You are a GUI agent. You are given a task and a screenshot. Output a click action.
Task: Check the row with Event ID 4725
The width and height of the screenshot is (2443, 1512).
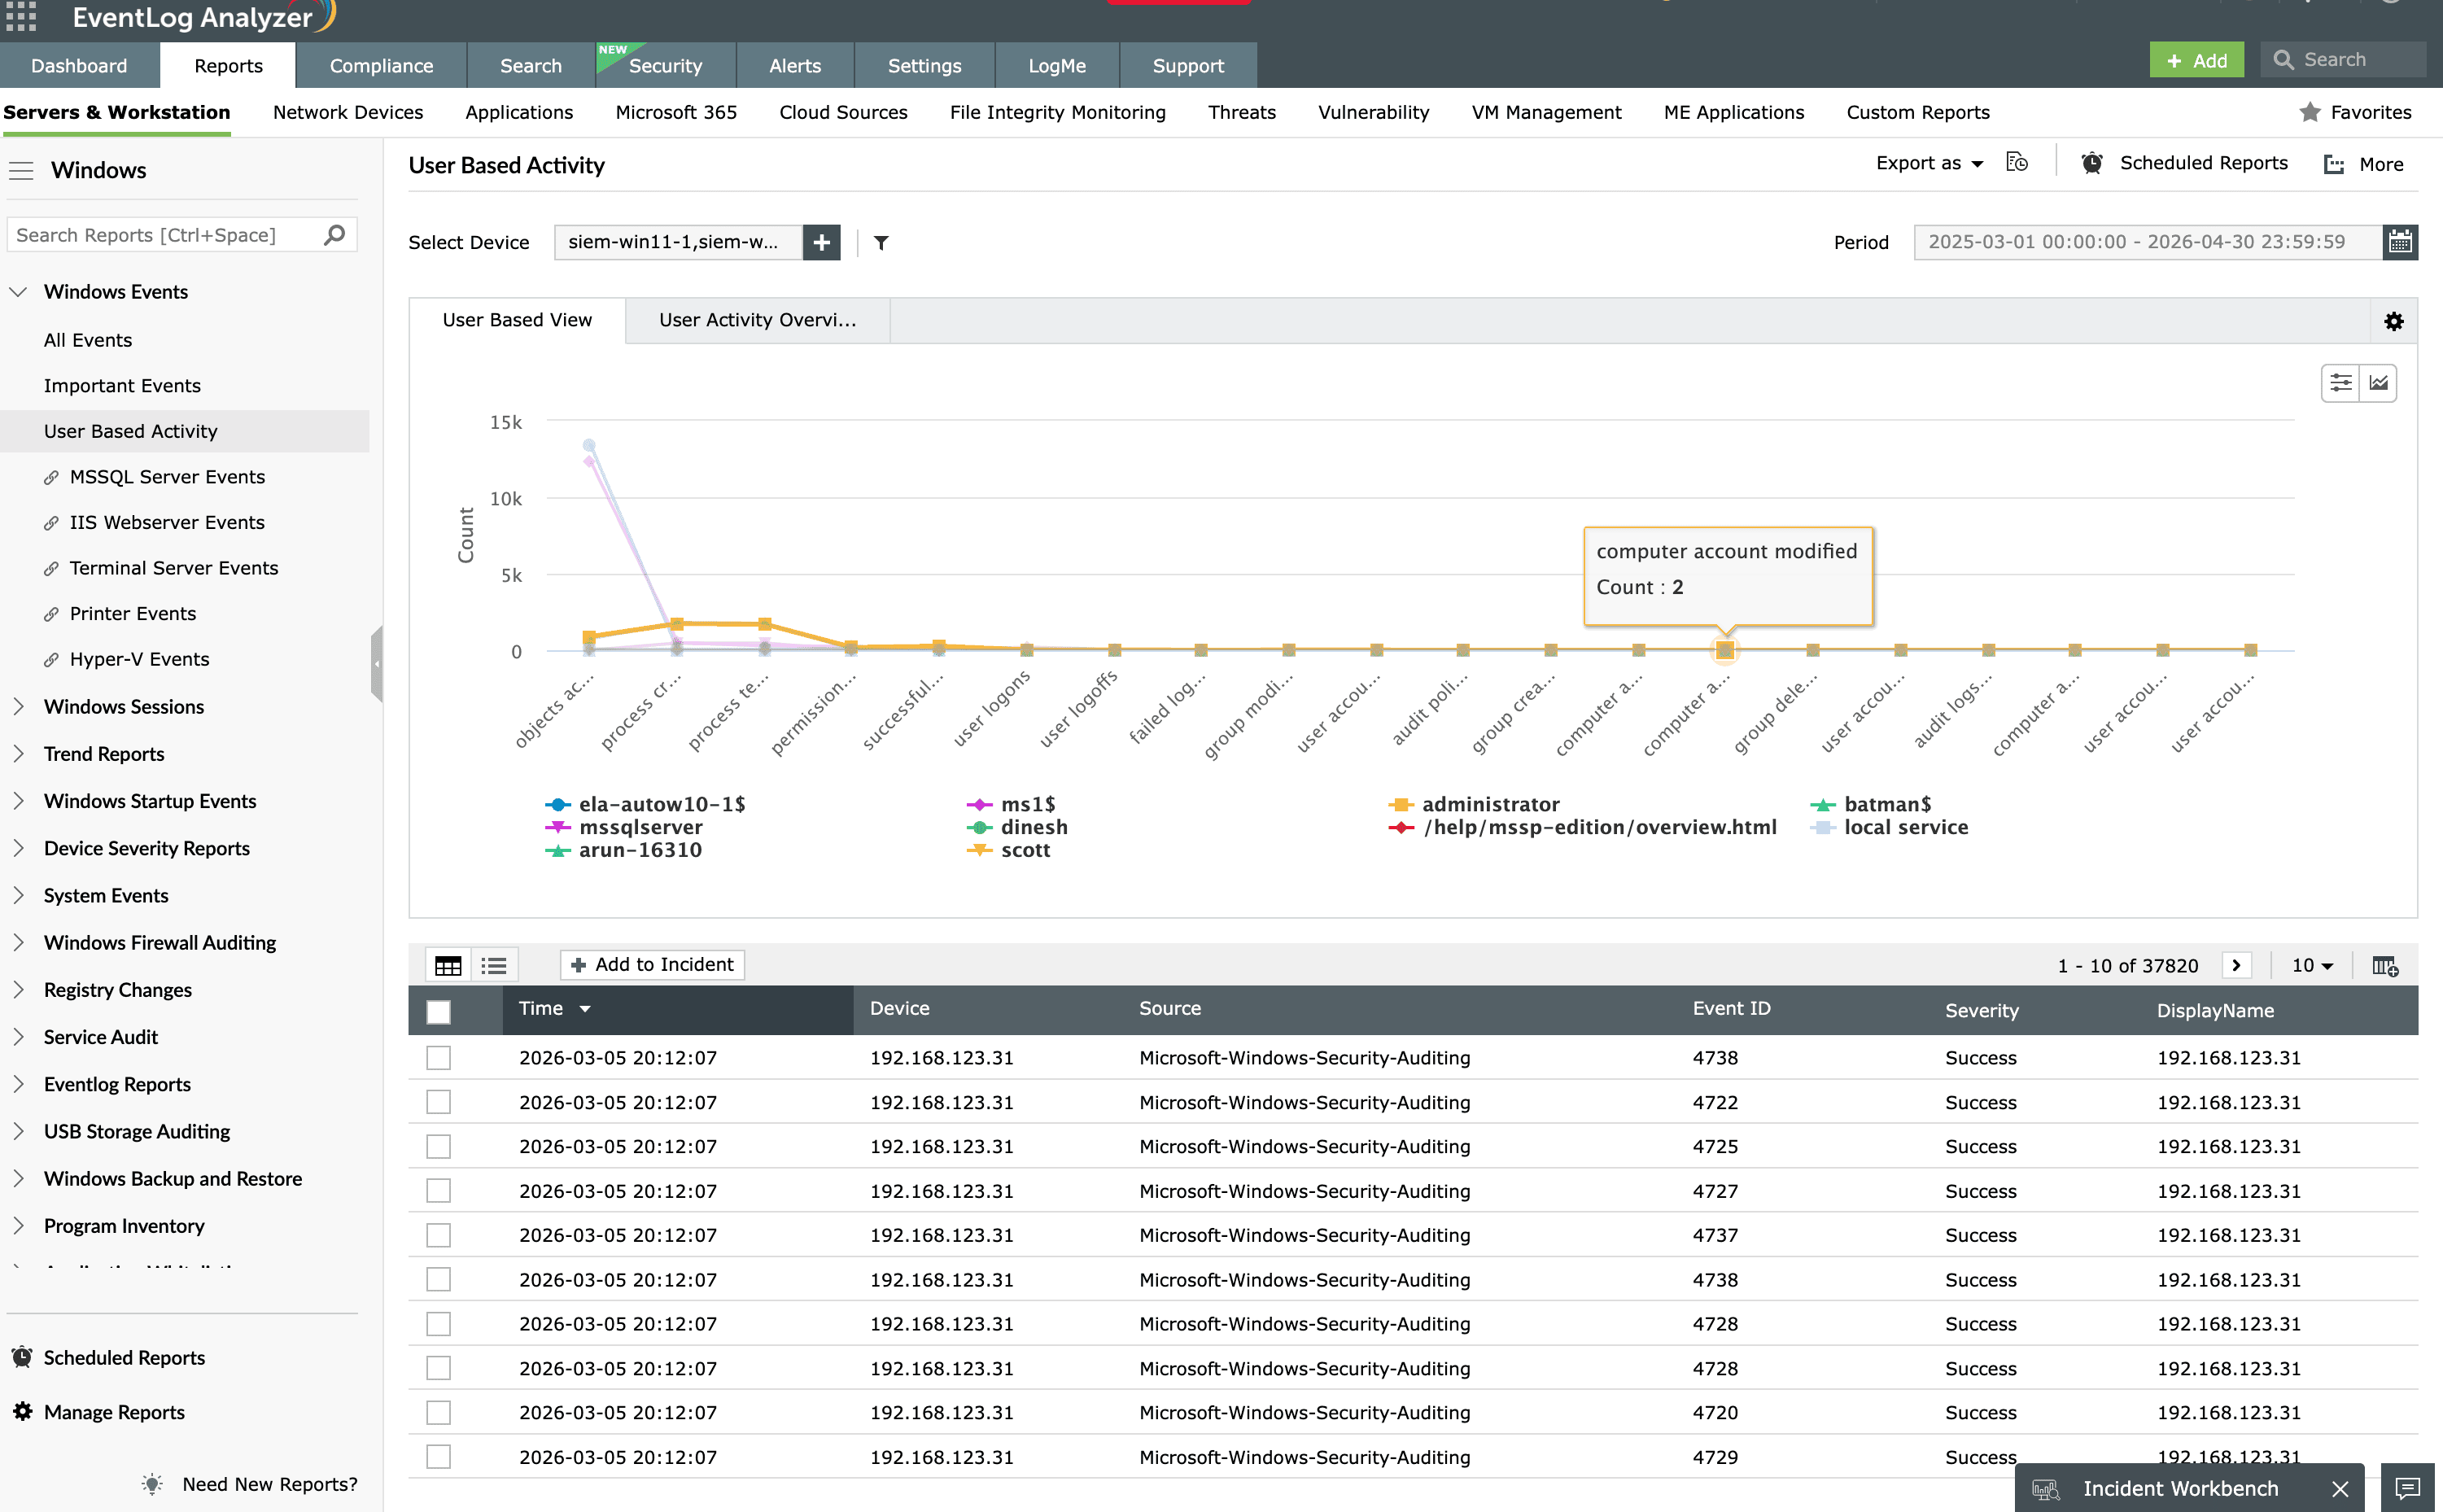tap(438, 1146)
